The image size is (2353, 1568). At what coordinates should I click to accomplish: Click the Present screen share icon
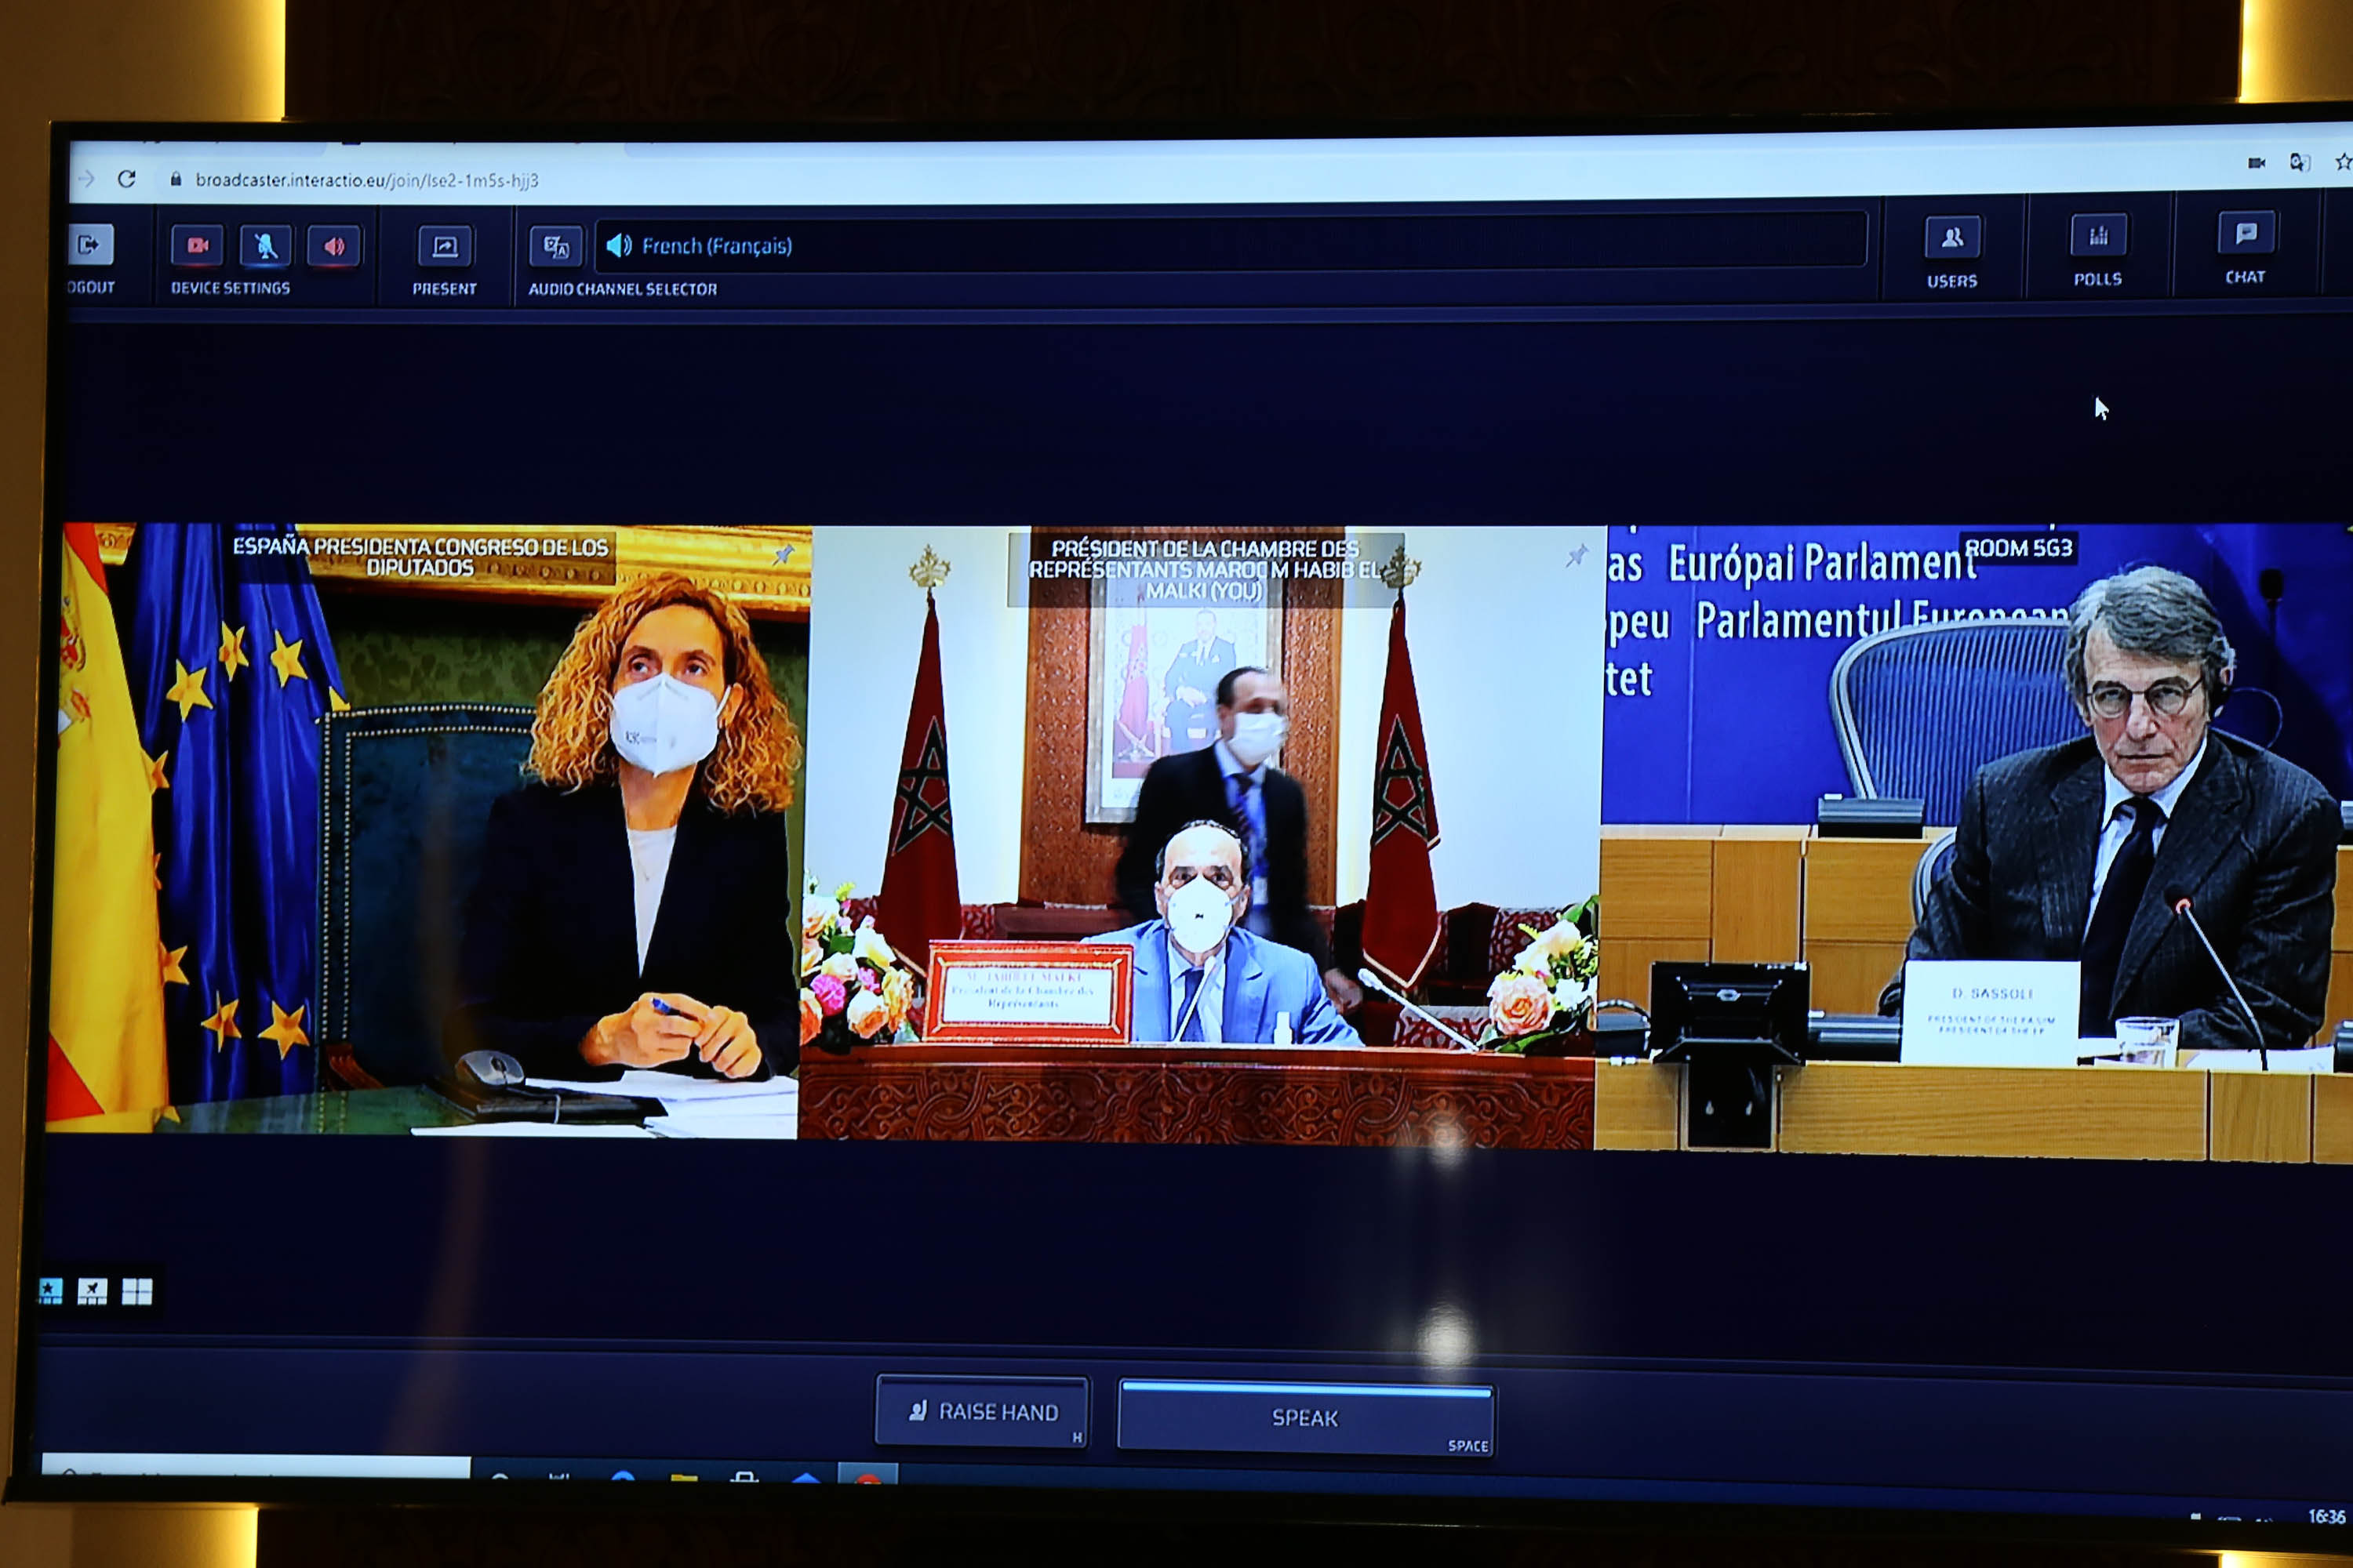tap(444, 247)
